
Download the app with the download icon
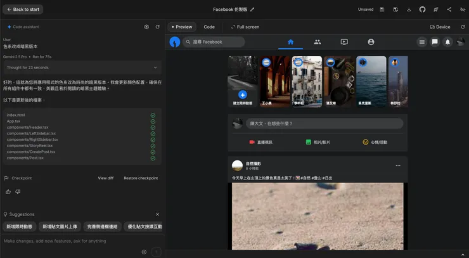tap(409, 10)
